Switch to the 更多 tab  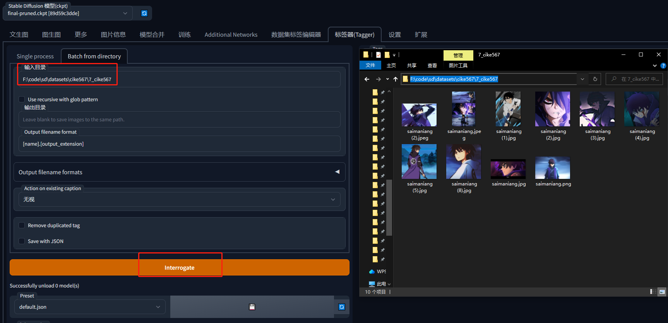[x=81, y=35]
